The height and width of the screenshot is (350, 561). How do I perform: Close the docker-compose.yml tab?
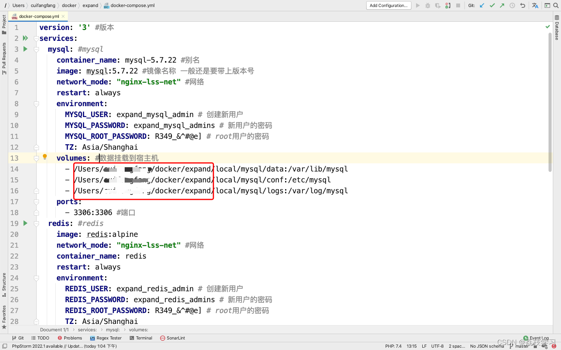[63, 16]
